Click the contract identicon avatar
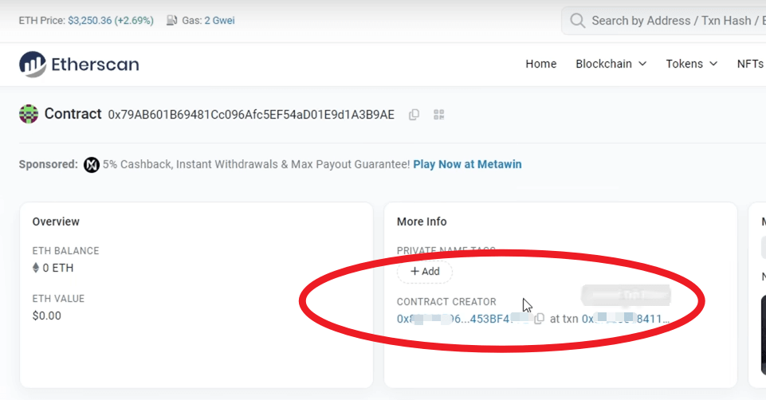 [29, 114]
